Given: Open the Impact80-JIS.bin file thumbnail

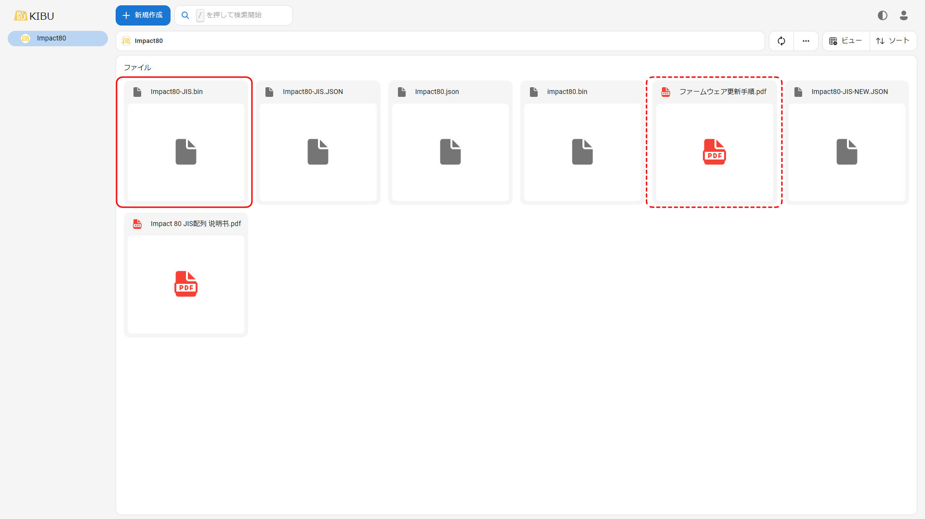Looking at the screenshot, I should [x=185, y=152].
